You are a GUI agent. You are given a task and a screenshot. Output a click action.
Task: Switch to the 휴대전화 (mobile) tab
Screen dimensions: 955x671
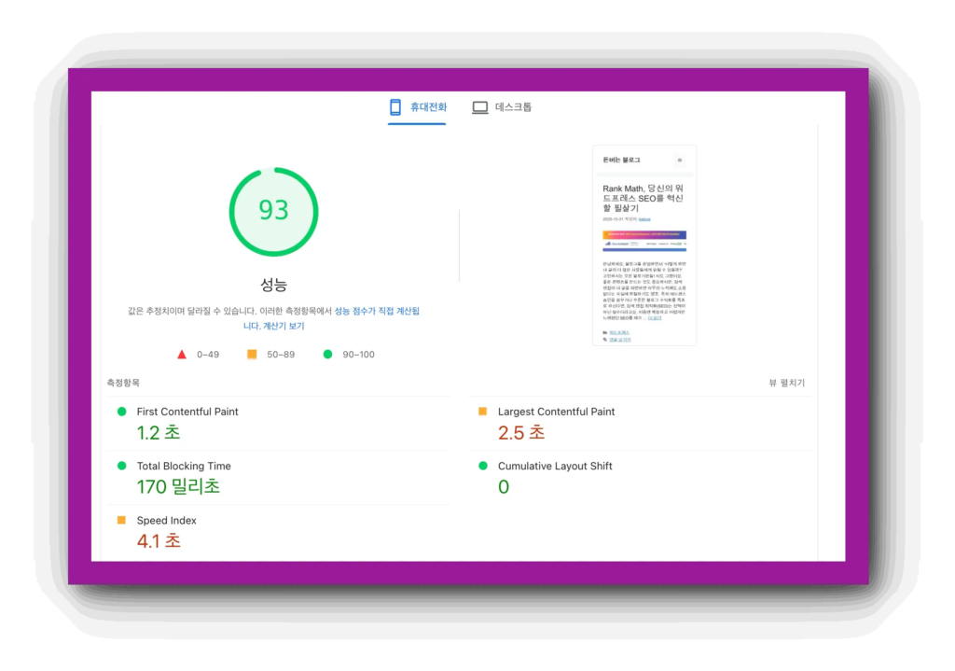[x=418, y=107]
